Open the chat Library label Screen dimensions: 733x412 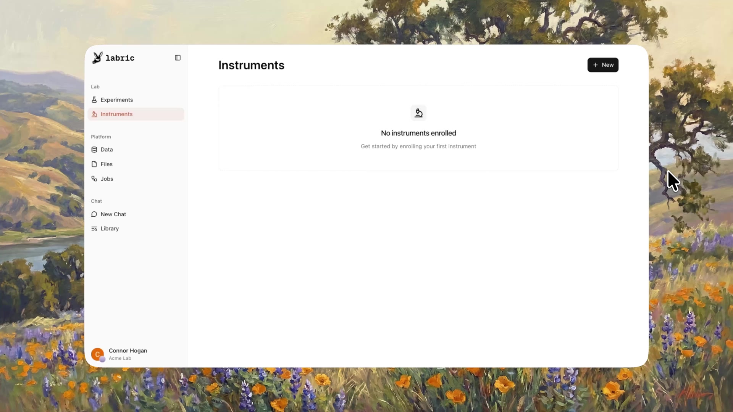(x=110, y=229)
